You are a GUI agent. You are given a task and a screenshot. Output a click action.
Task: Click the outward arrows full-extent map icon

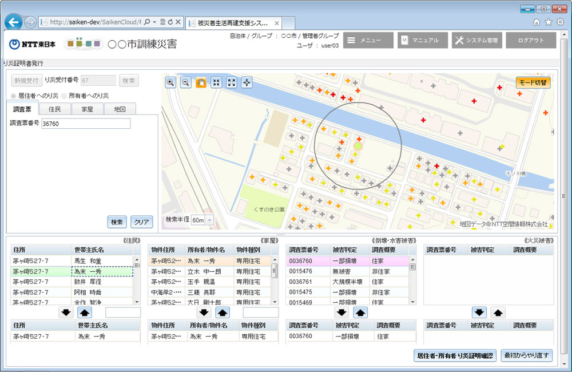pos(232,82)
